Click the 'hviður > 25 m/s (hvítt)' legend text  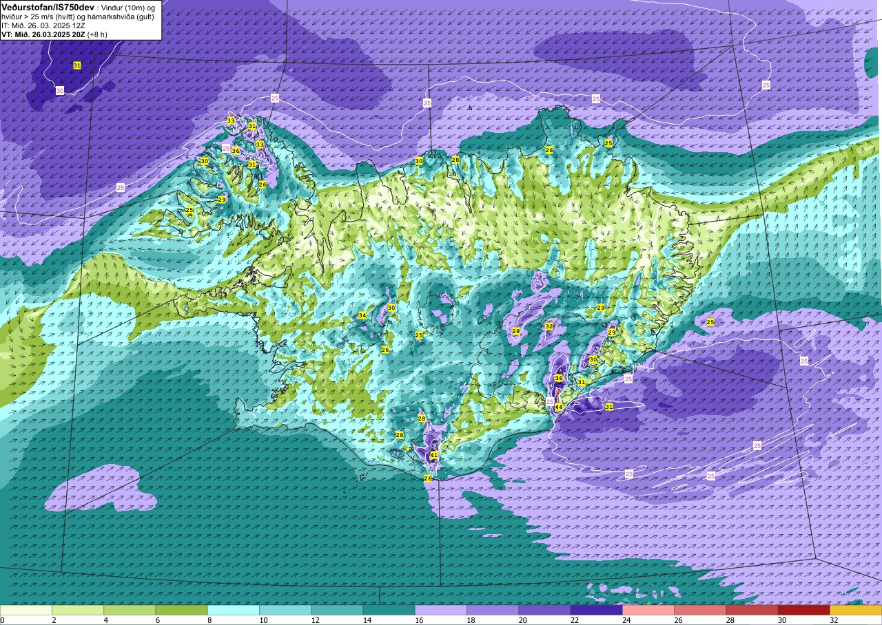39,17
